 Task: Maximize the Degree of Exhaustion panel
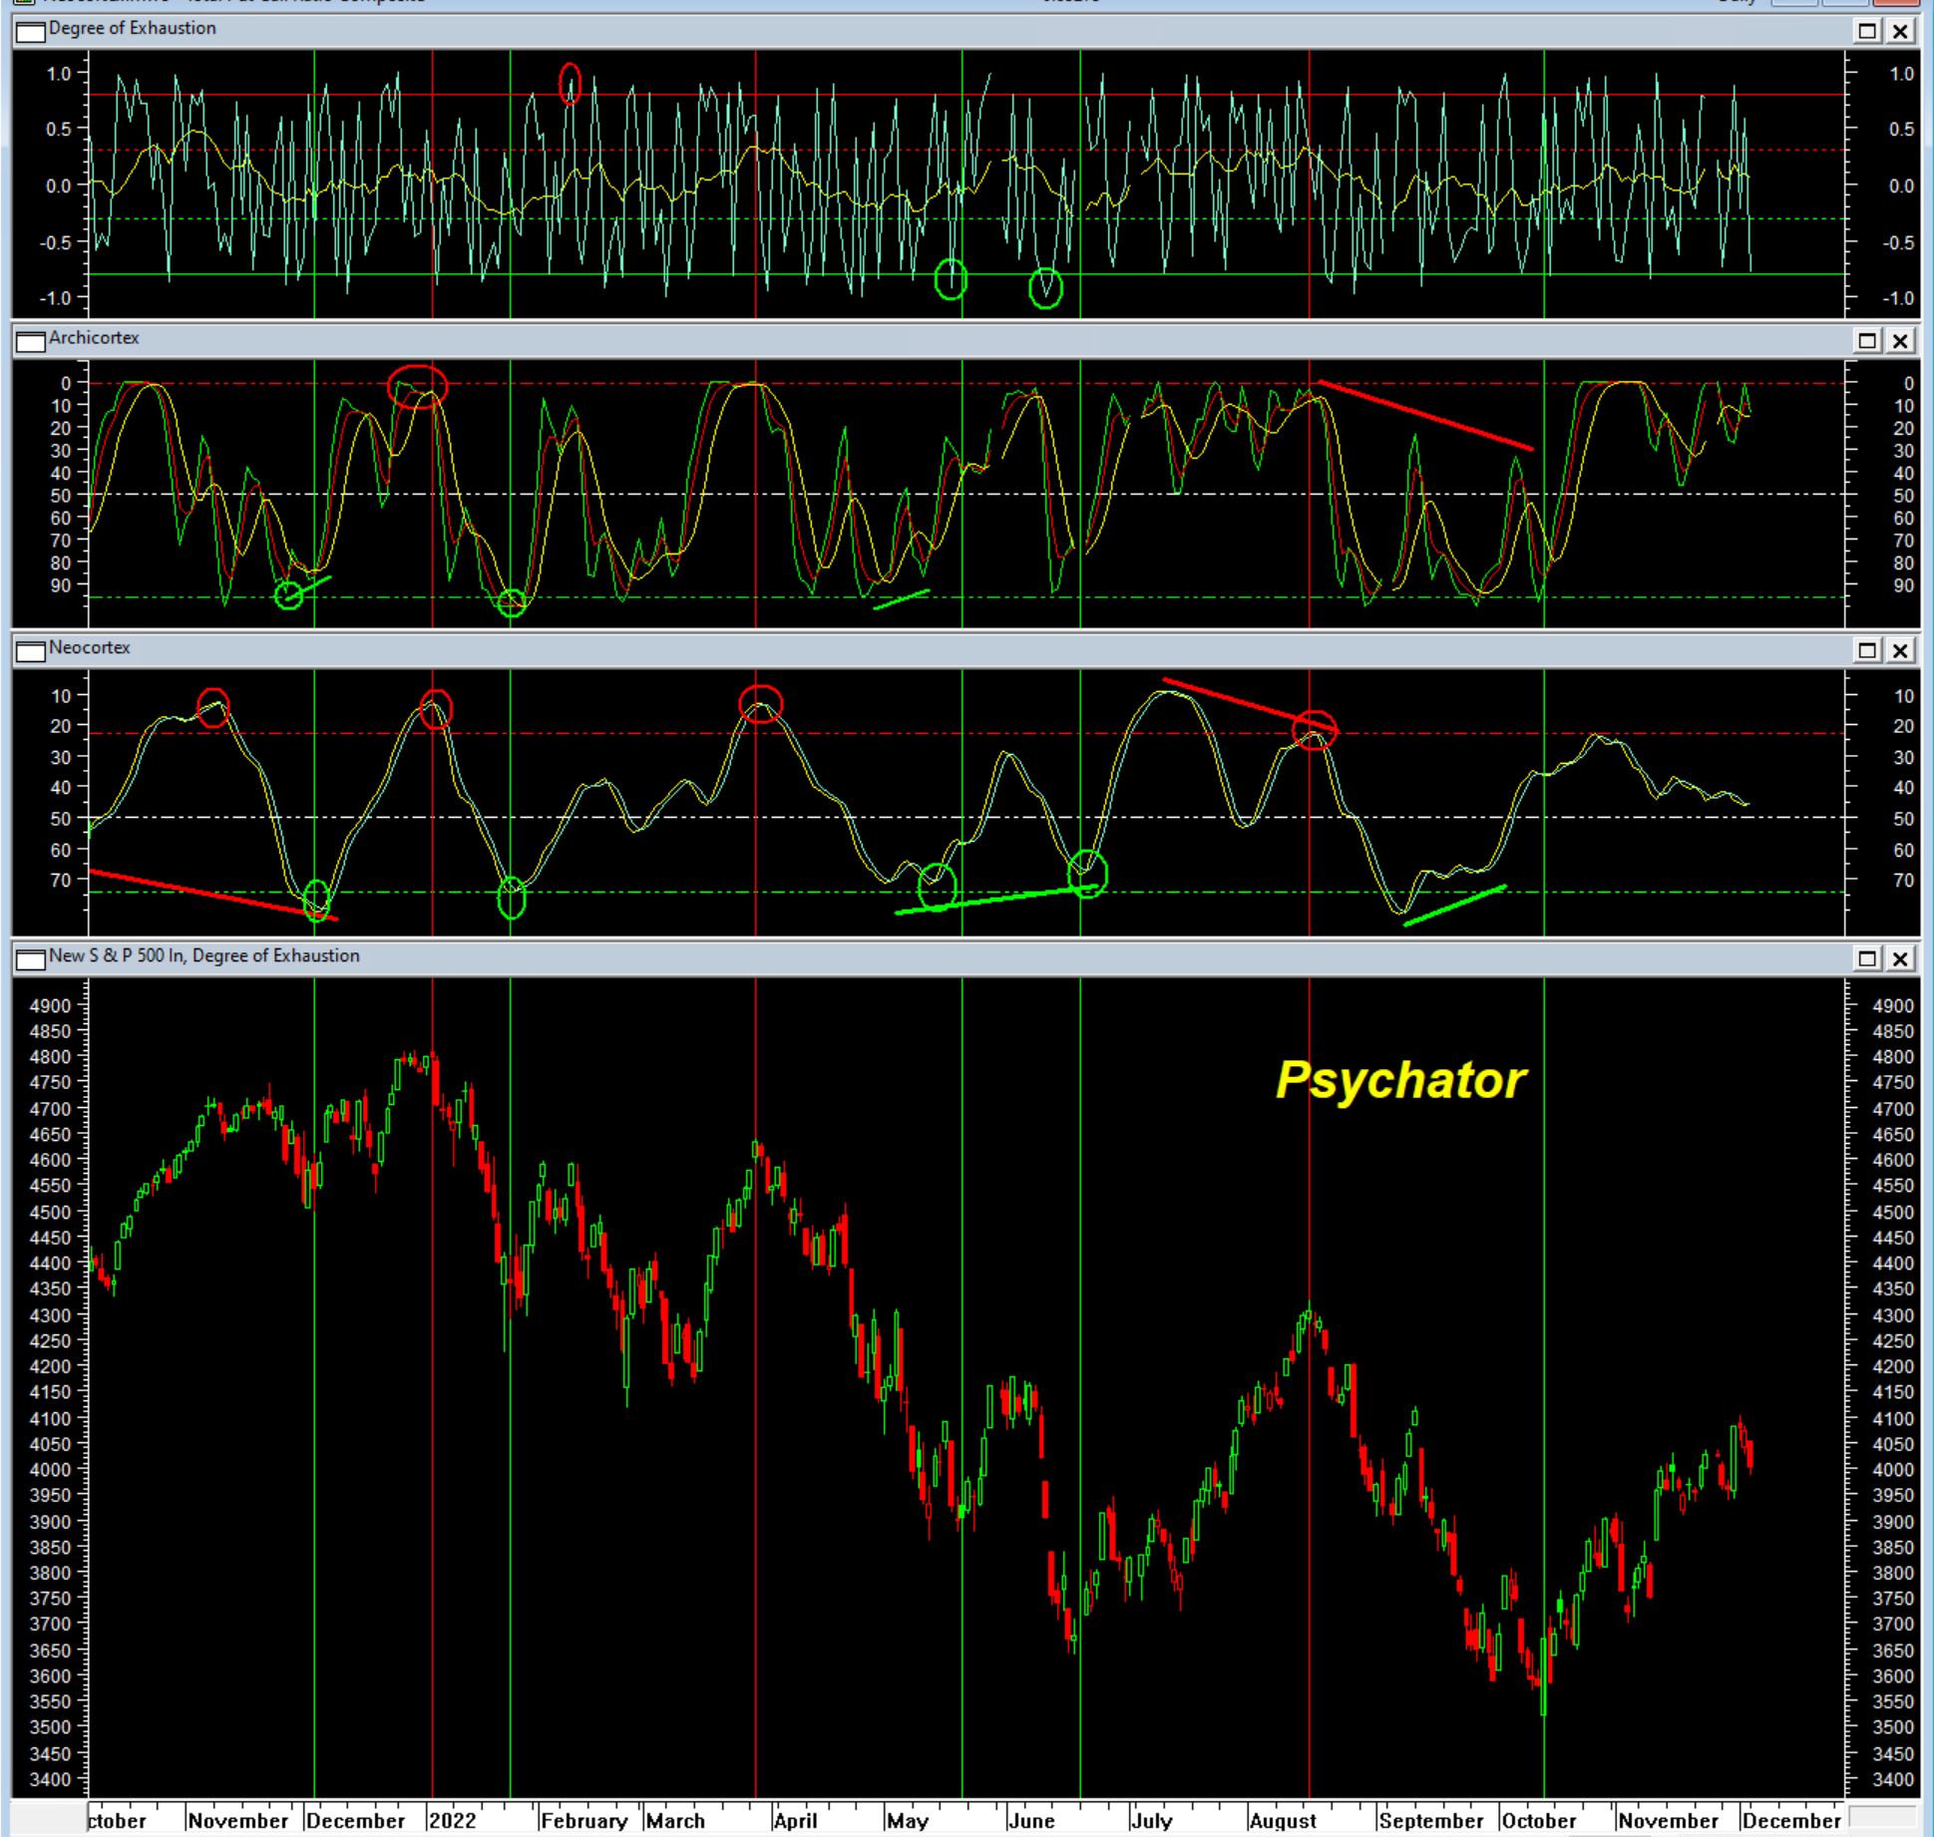[1867, 31]
